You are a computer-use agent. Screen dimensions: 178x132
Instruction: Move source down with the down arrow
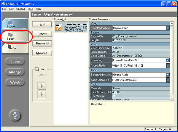click(42, 94)
